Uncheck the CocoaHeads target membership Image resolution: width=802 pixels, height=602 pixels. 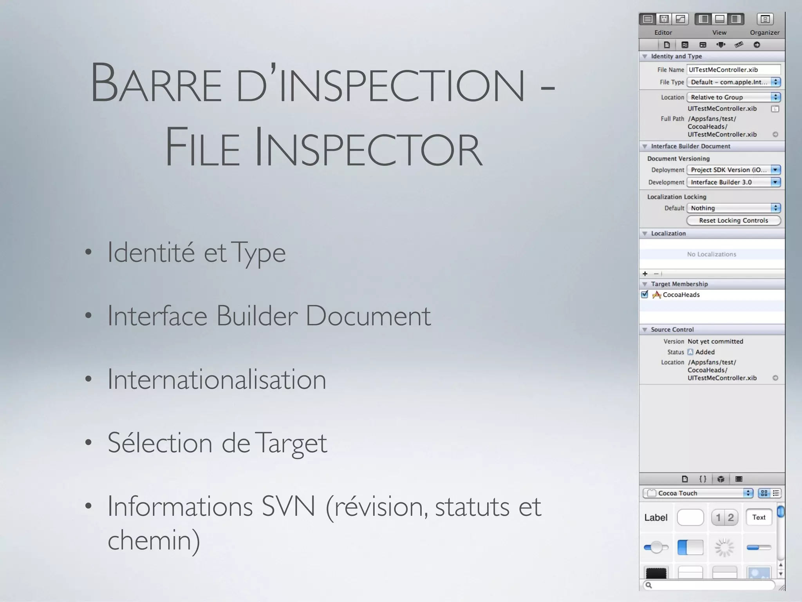pos(645,294)
